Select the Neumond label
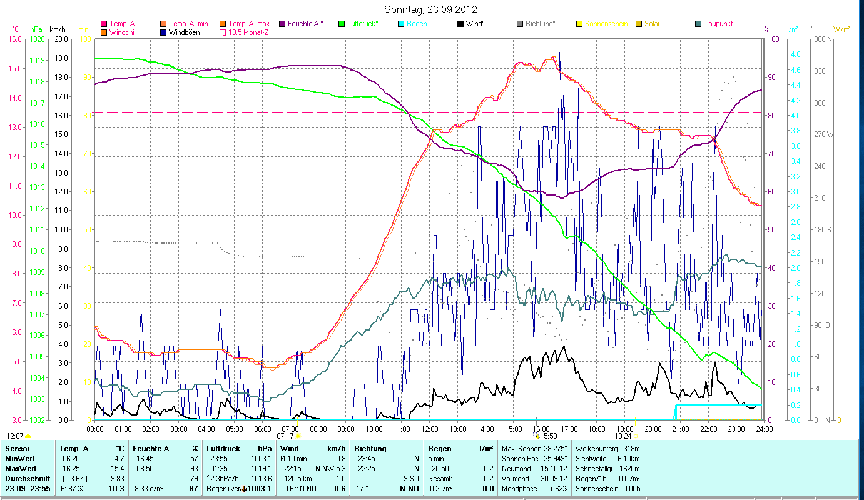The width and height of the screenshot is (864, 500). (x=517, y=469)
